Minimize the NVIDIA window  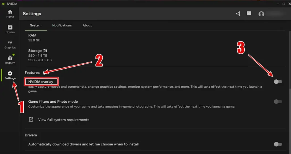pos(278,4)
